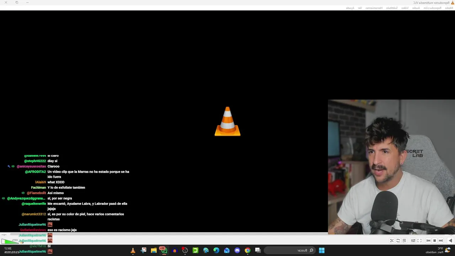Screen dimensions: 455x256
Task: Open Task View from taskbar
Action: (258, 250)
